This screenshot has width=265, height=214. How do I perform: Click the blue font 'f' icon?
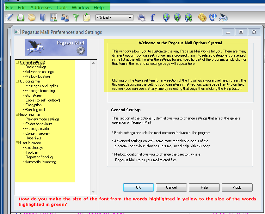[x=152, y=18]
